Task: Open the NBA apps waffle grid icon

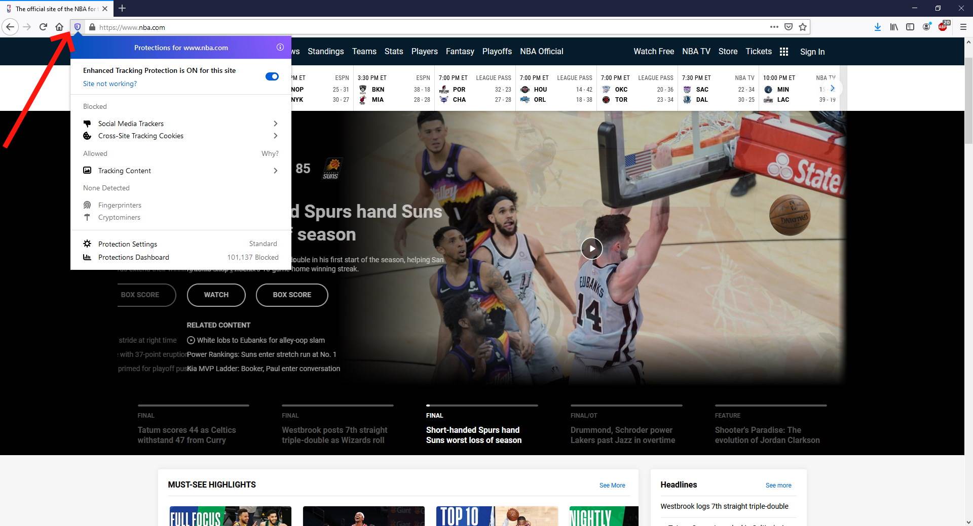Action: [x=783, y=52]
